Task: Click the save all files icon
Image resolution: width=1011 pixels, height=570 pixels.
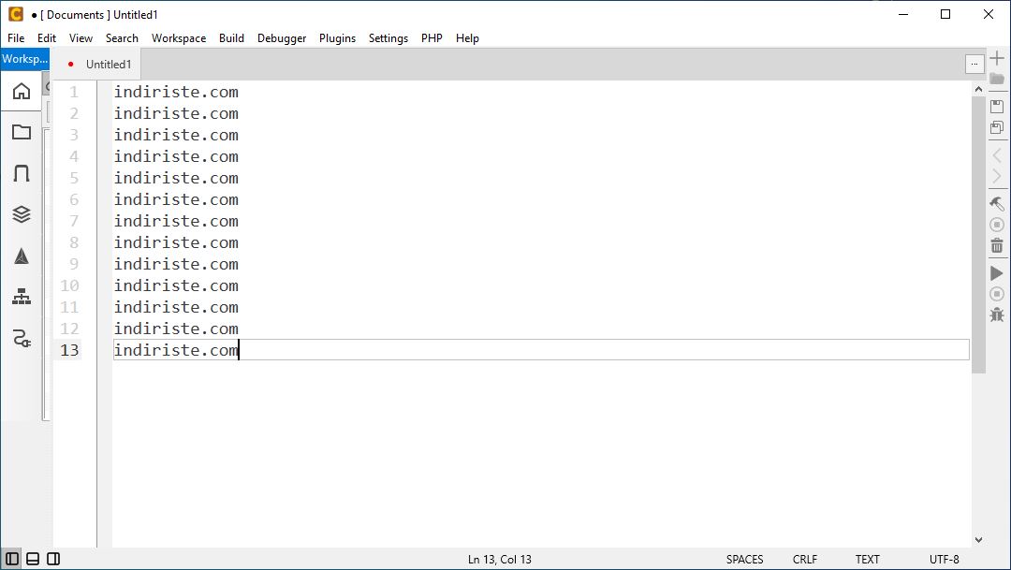Action: click(997, 127)
